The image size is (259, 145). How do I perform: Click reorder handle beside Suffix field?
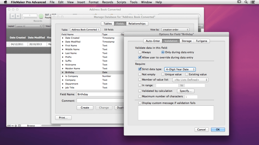[x=63, y=61]
